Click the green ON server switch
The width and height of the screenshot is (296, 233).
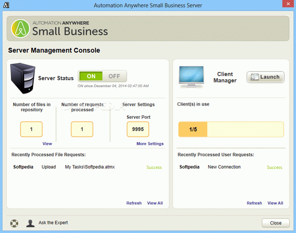(91, 76)
